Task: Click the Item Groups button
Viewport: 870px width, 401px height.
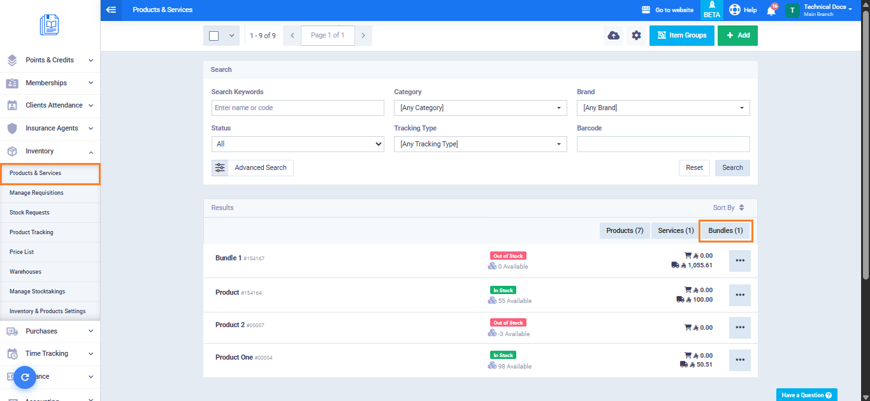Action: coord(681,36)
